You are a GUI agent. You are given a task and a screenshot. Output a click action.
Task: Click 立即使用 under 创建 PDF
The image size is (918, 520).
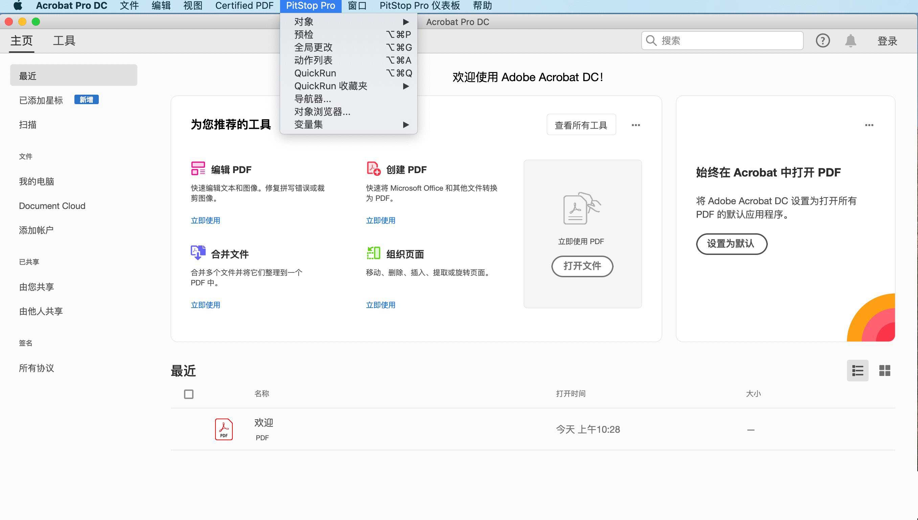click(x=381, y=220)
